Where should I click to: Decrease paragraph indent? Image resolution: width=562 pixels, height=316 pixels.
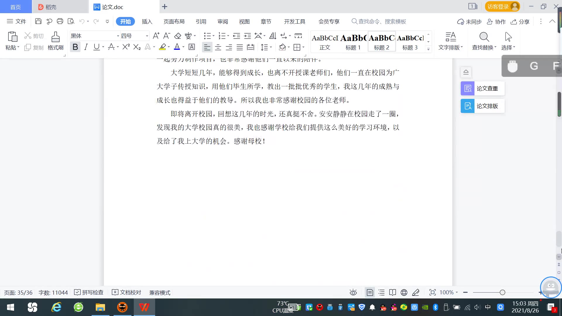pyautogui.click(x=237, y=36)
